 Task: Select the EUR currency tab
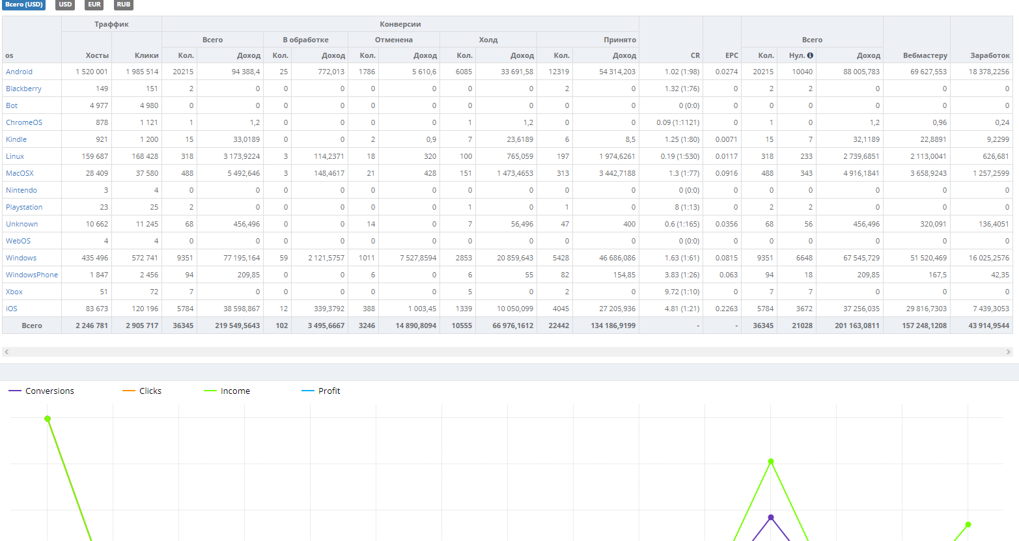point(94,5)
